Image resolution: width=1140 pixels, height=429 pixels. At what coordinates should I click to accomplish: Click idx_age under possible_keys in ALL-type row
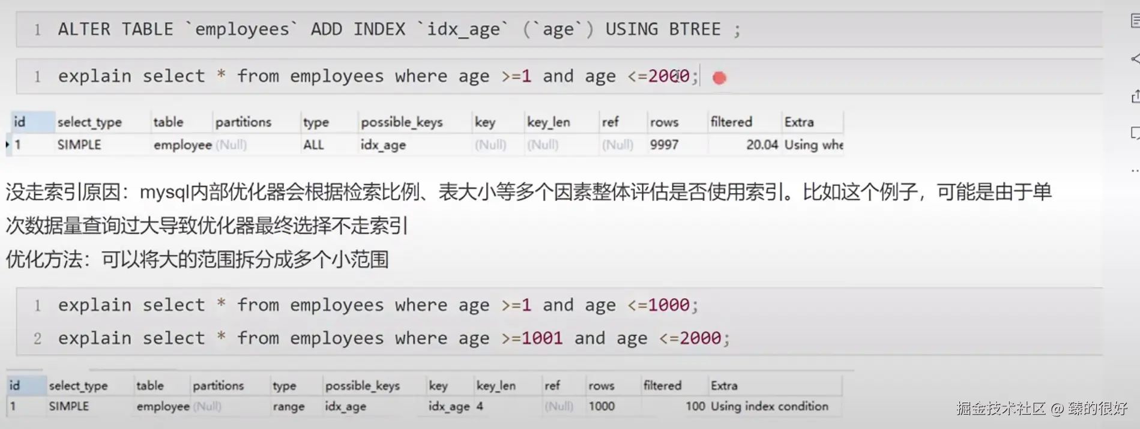(x=383, y=145)
